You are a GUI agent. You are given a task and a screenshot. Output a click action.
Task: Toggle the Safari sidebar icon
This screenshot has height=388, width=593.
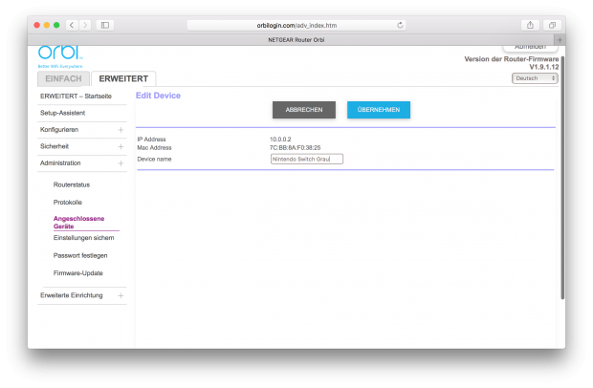pyautogui.click(x=105, y=24)
